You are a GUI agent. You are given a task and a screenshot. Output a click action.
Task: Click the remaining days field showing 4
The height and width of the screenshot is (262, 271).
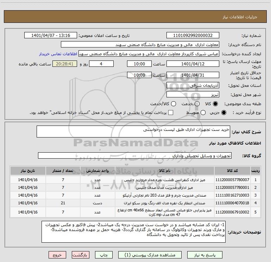pos(101,64)
